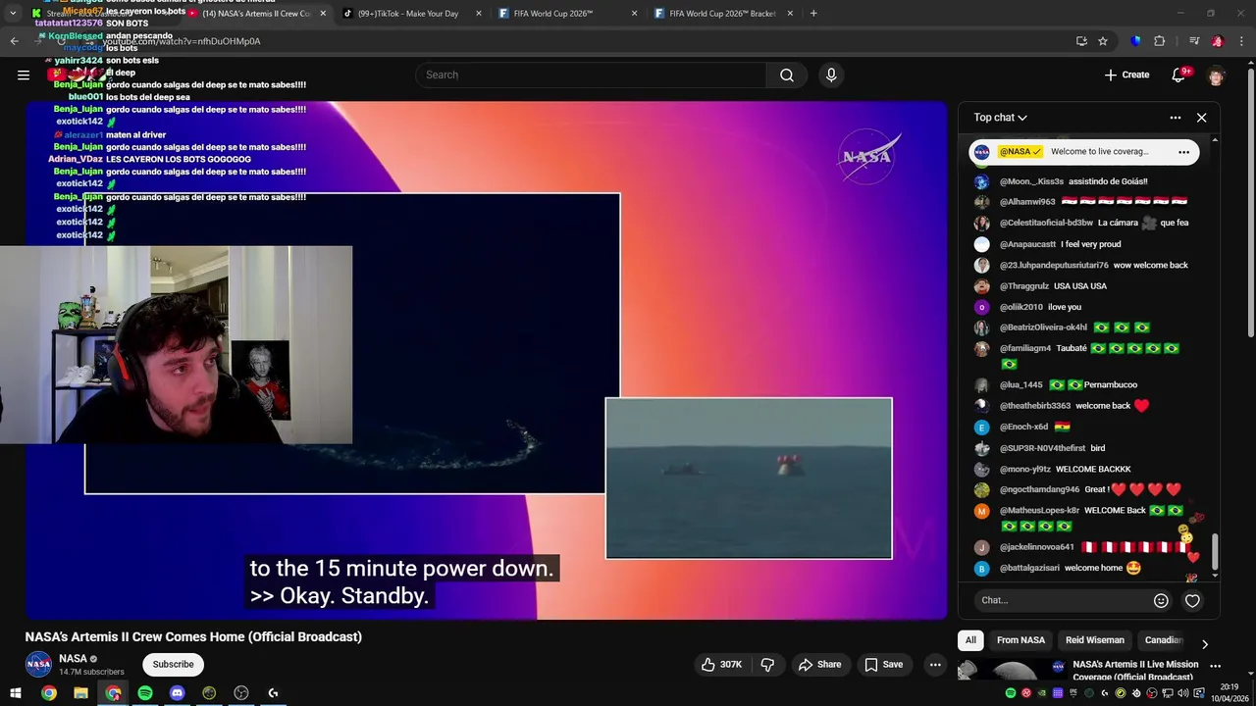
Task: Select the All filter chip
Action: coord(970,640)
